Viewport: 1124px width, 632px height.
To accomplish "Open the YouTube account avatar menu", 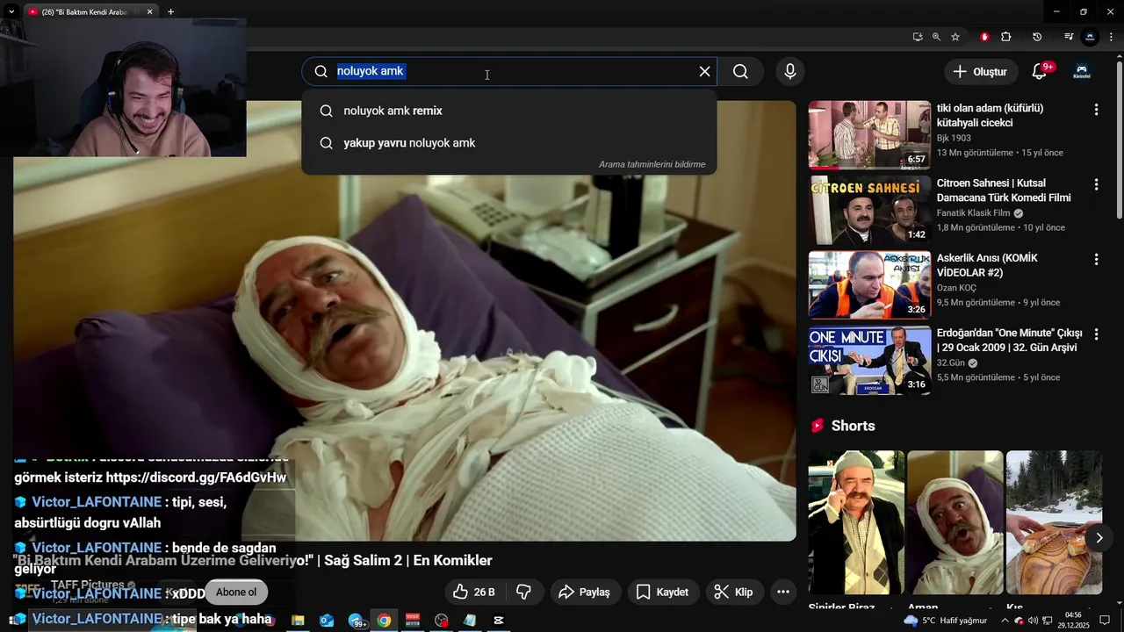I will coord(1082,72).
